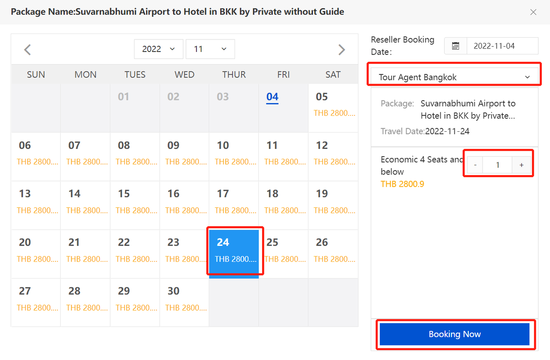Choose November 15 in the calendar

135,202
